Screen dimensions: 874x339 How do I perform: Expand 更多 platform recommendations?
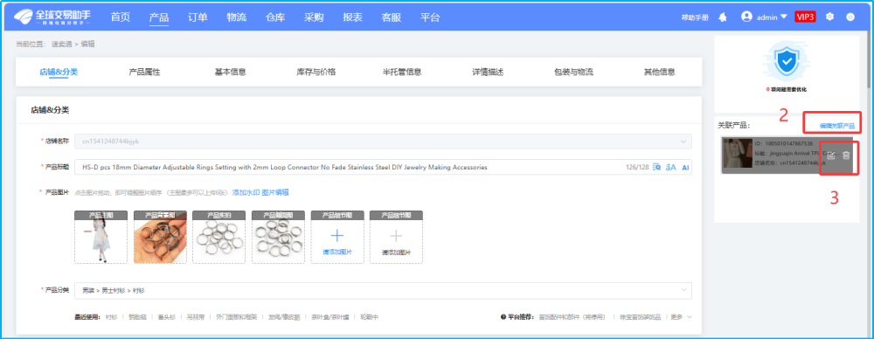(x=681, y=317)
